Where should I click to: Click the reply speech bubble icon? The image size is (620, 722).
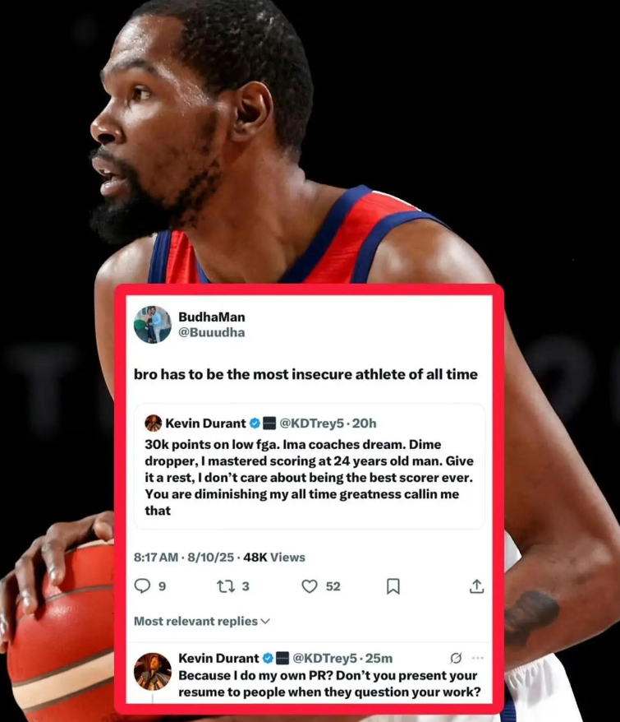pyautogui.click(x=142, y=585)
